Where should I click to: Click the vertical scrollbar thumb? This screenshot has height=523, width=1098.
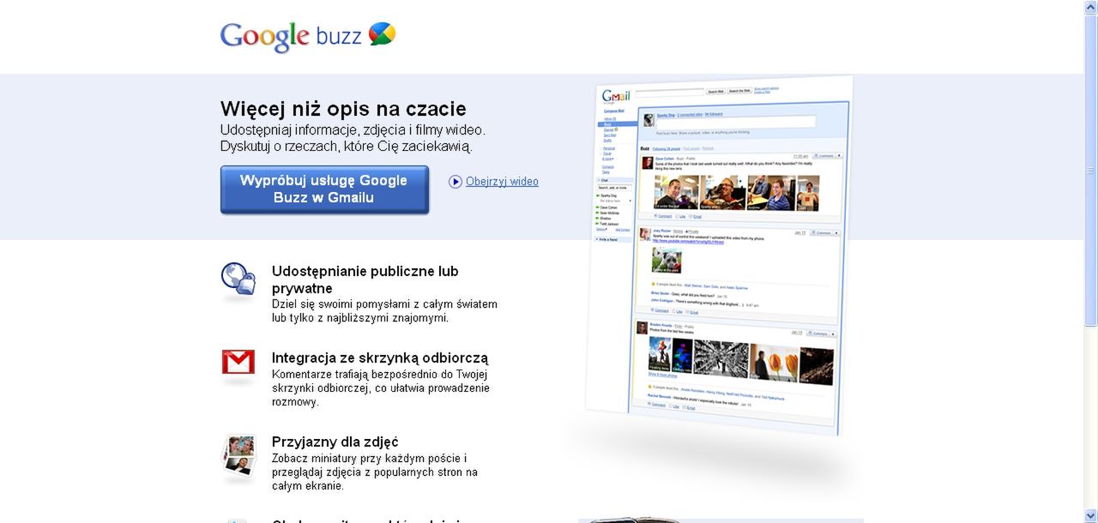click(1090, 170)
